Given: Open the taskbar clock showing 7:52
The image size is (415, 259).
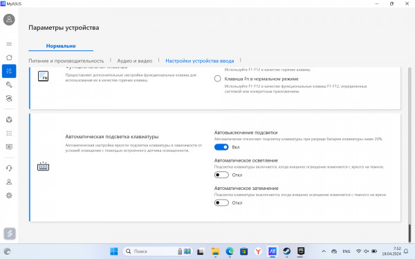Looking at the screenshot, I should [391, 251].
